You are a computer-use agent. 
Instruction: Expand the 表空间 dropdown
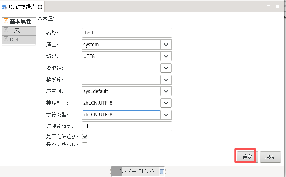coord(166,91)
